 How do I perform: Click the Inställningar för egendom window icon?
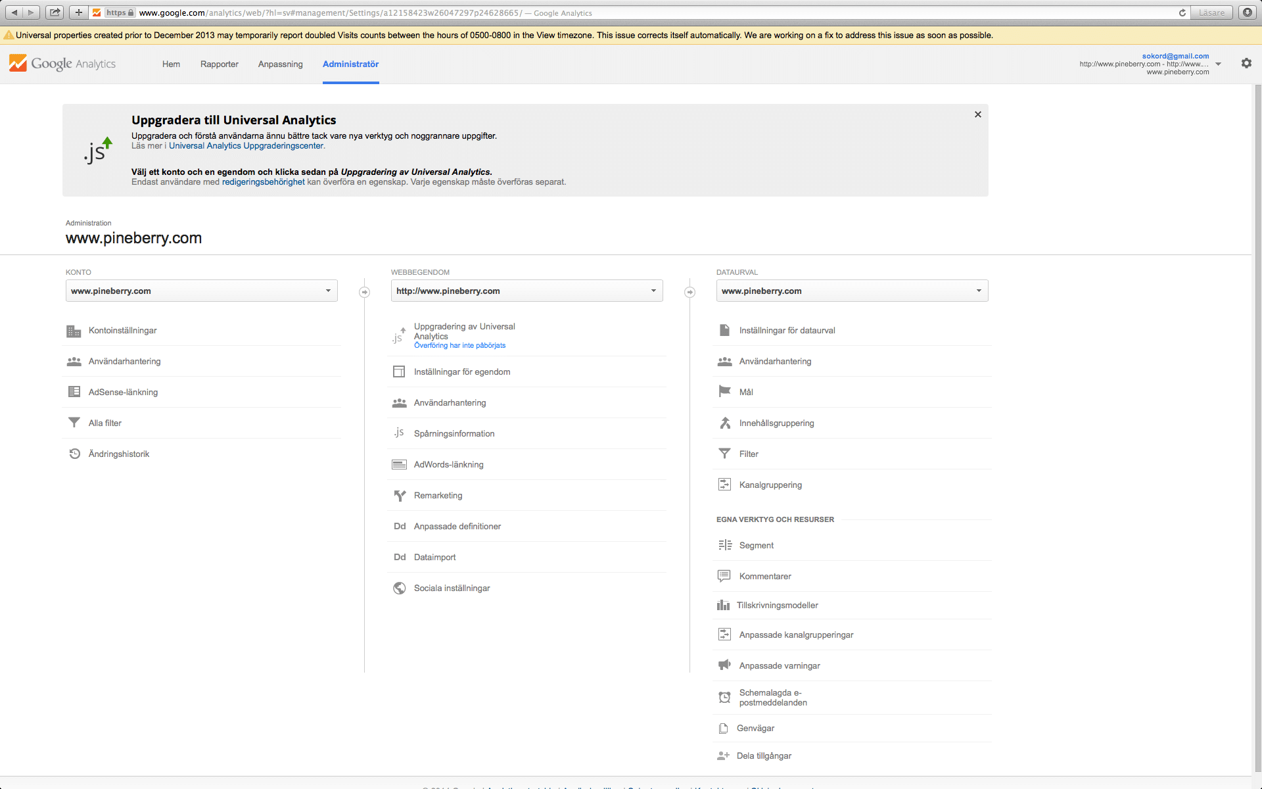click(399, 372)
